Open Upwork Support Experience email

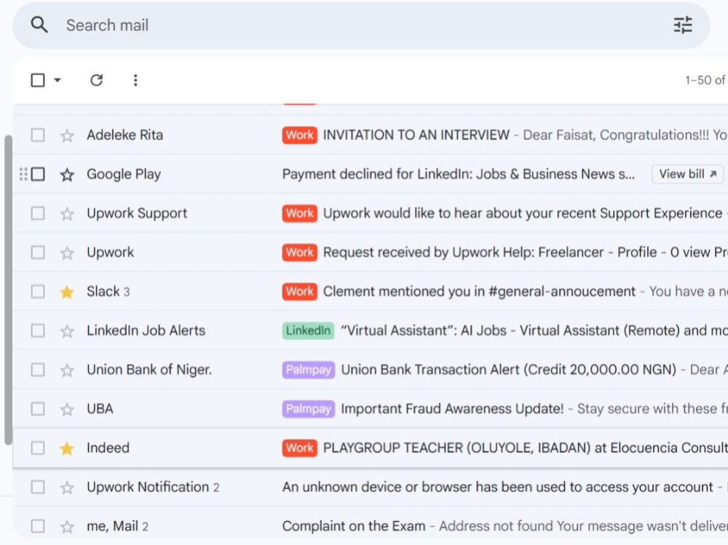[522, 213]
